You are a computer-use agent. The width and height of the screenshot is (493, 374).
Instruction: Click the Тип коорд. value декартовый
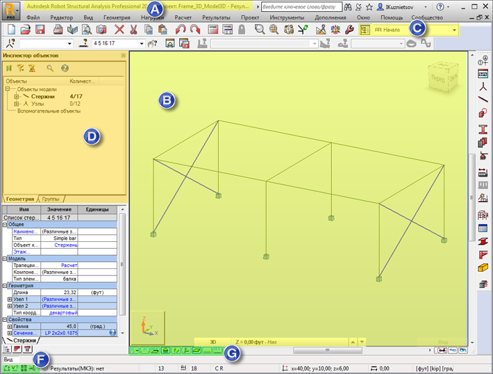[x=60, y=313]
